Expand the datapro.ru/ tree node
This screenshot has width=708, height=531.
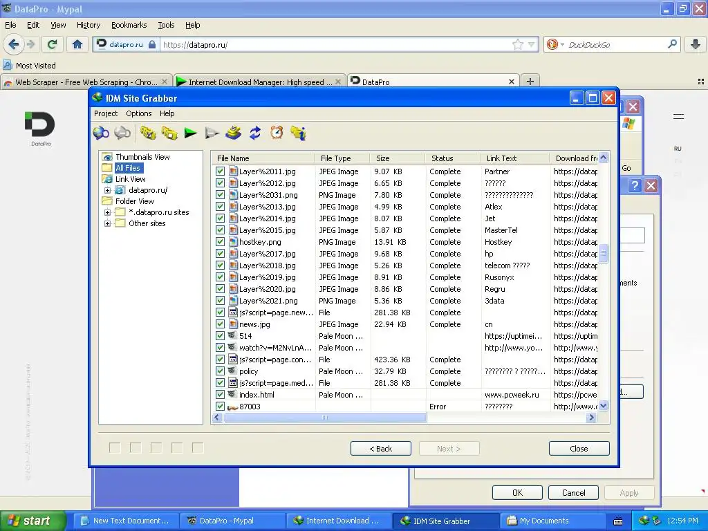point(107,191)
